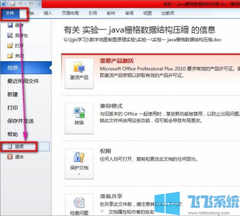
Task: Click the Open (打开) folder icon
Action: [10, 46]
